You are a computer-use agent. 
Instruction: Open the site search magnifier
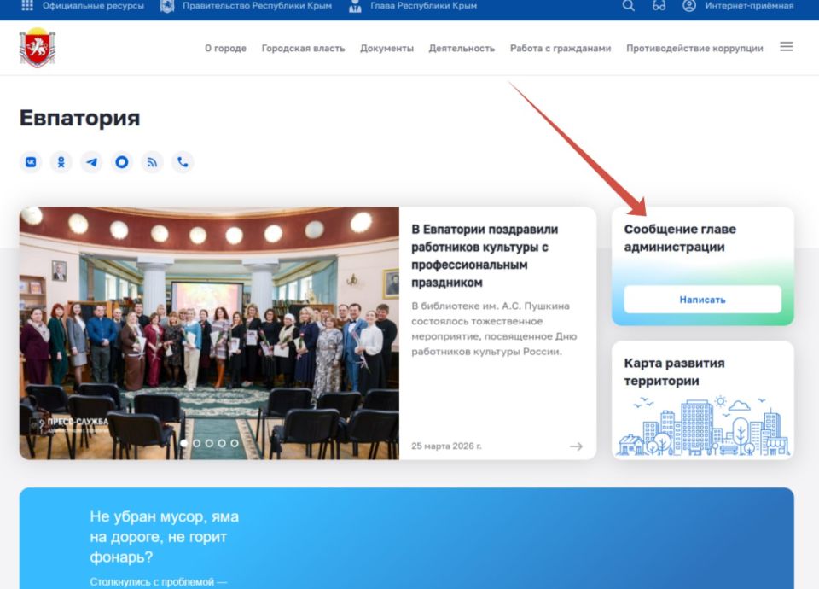coord(628,7)
